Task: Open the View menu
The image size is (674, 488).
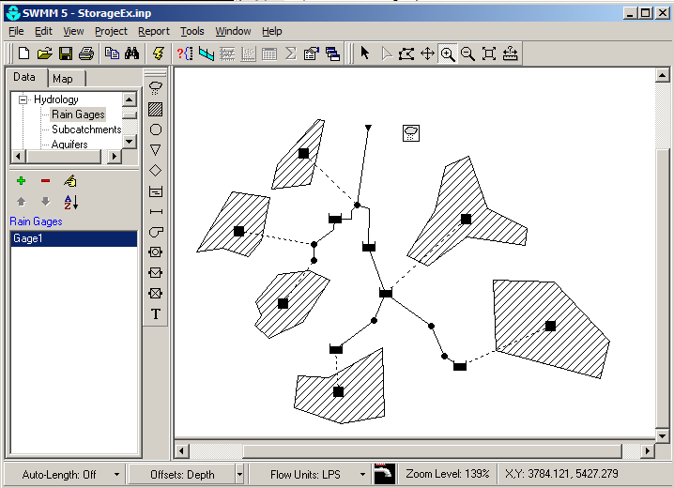Action: tap(73, 31)
